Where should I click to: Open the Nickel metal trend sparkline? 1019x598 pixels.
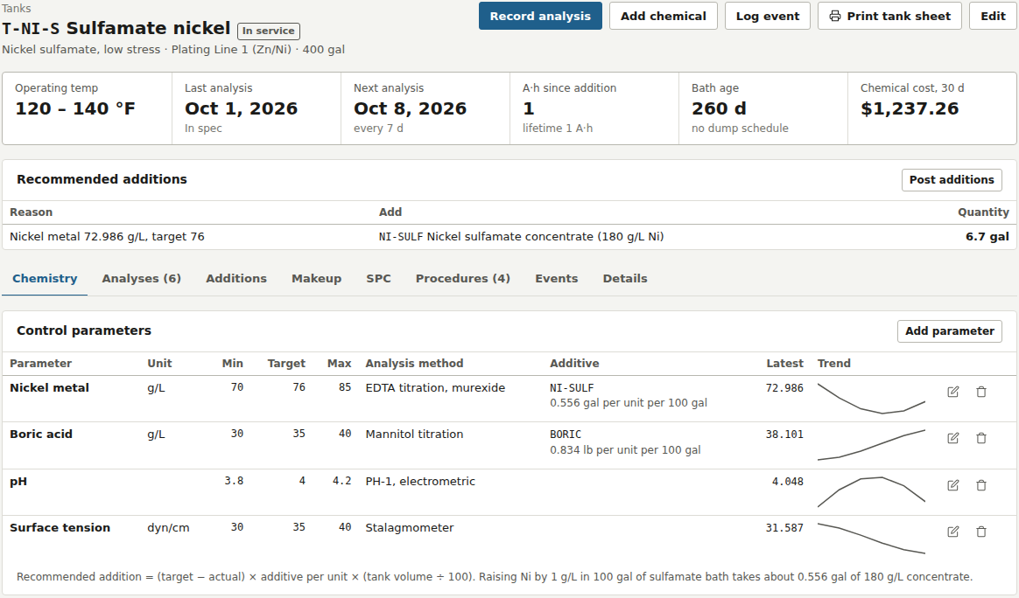click(x=871, y=399)
